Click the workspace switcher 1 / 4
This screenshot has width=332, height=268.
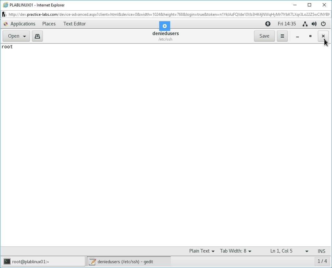pyautogui.click(x=322, y=261)
